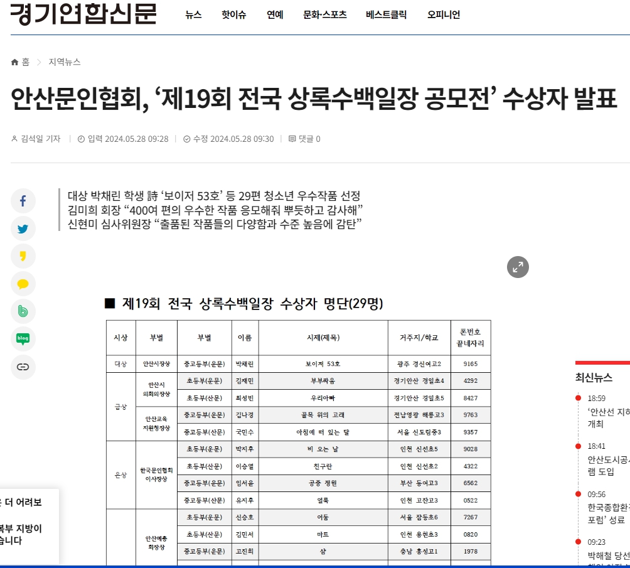The width and height of the screenshot is (630, 568).
Task: Click the article headline 안산문인협회
Action: point(313,99)
